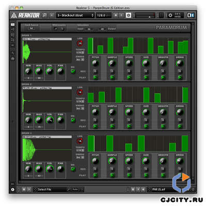Click the stop button in bottom-left player
206x206 pixels.
[x=24, y=190]
